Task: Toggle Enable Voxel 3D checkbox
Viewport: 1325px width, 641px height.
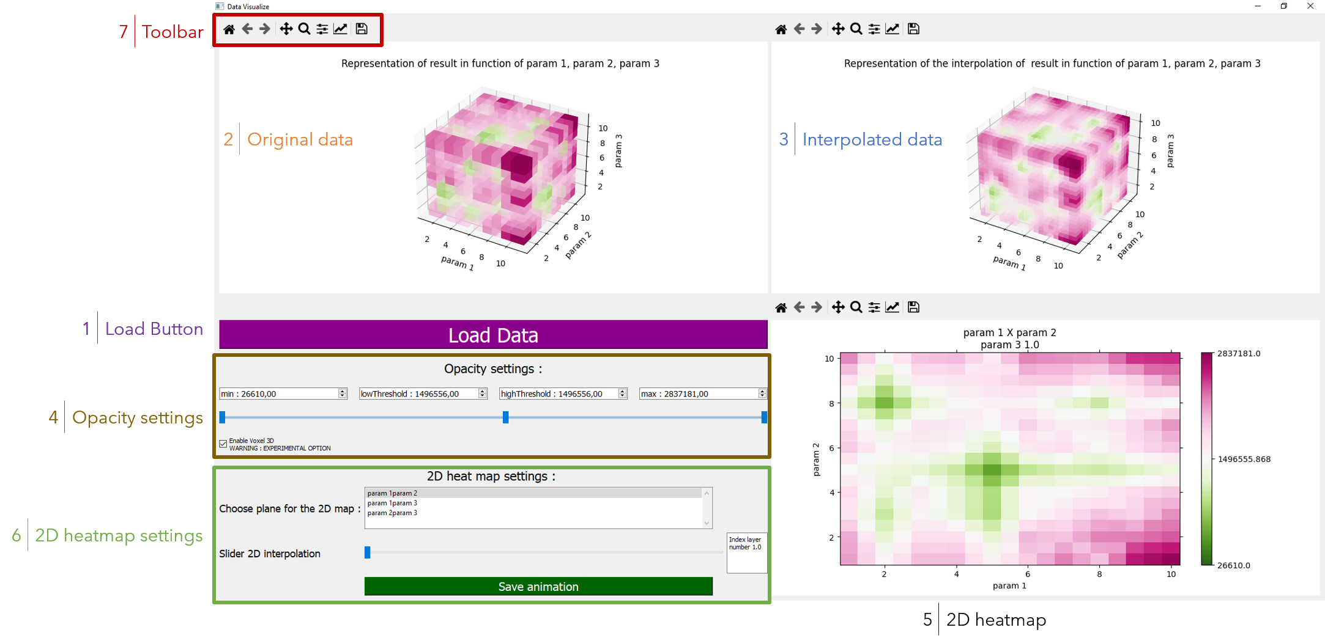Action: [x=223, y=444]
